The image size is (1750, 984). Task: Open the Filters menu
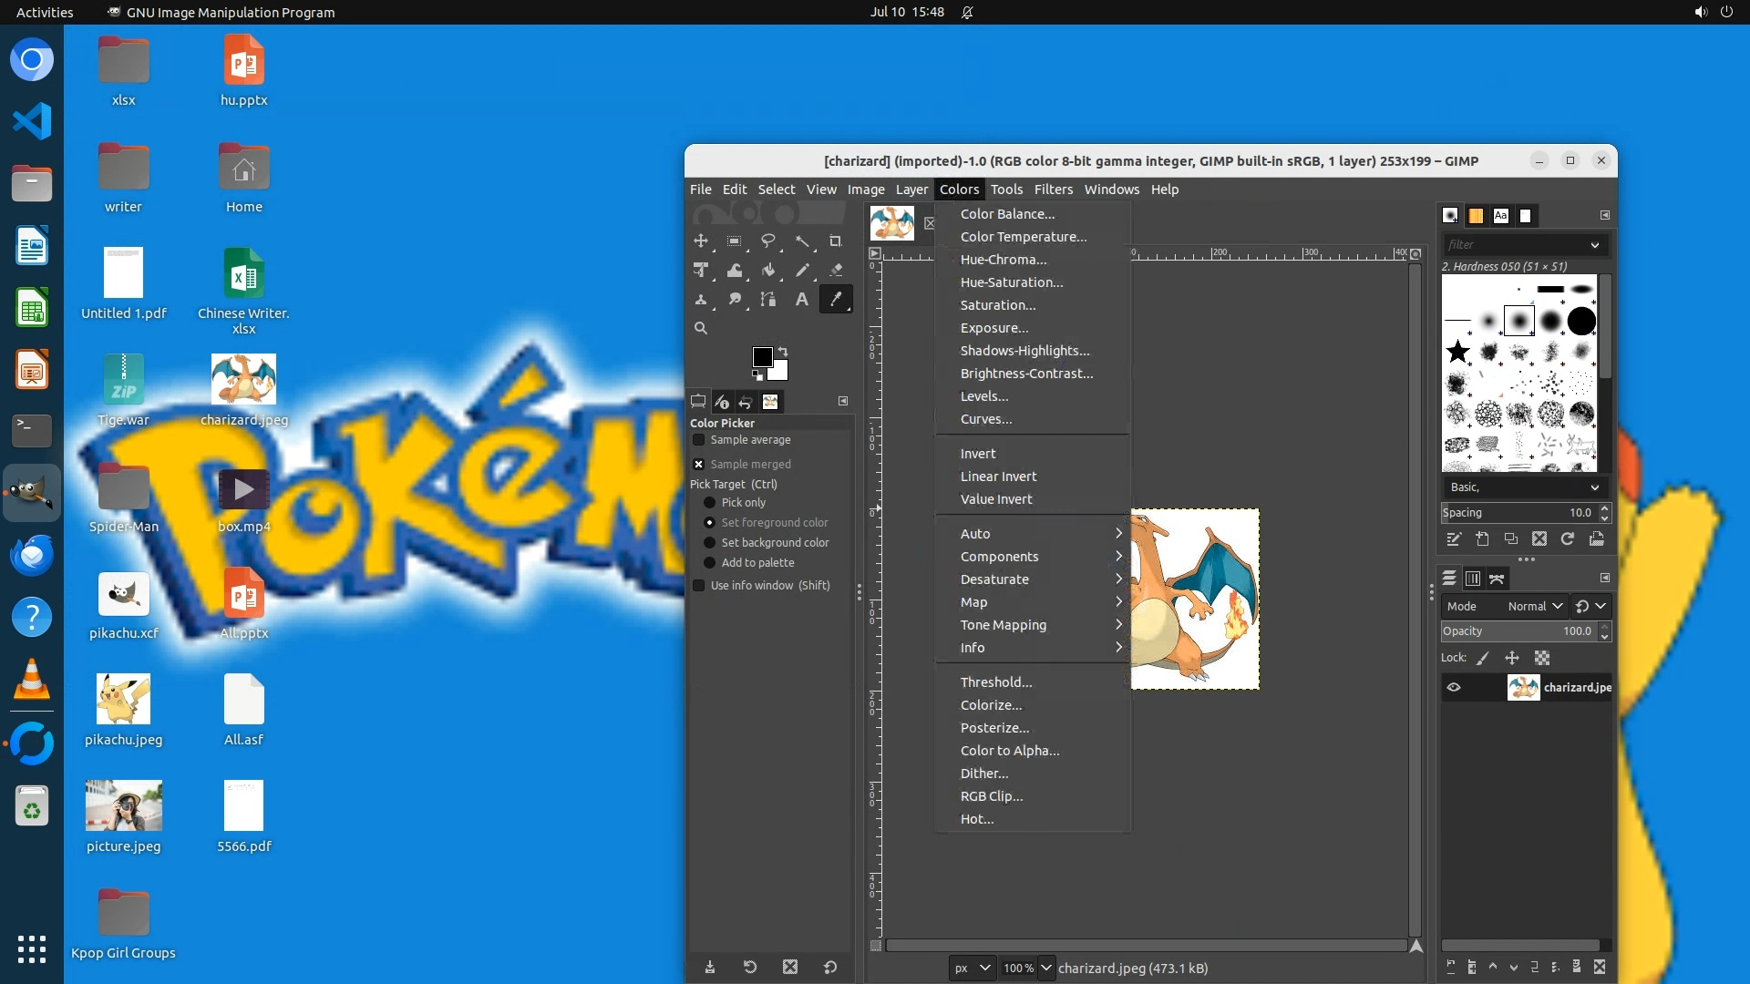[x=1053, y=190]
